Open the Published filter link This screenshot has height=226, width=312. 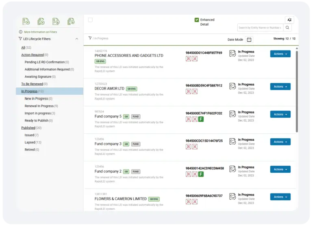(28, 128)
